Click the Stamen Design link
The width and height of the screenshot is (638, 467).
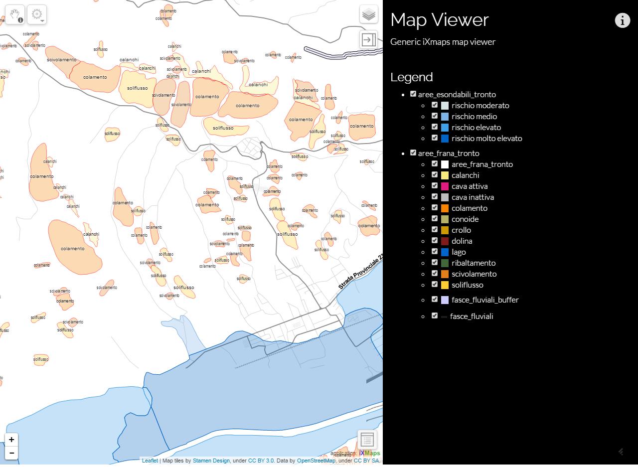[211, 461]
